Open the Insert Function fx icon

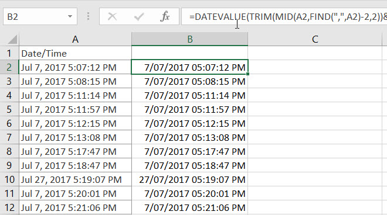pyautogui.click(x=165, y=17)
